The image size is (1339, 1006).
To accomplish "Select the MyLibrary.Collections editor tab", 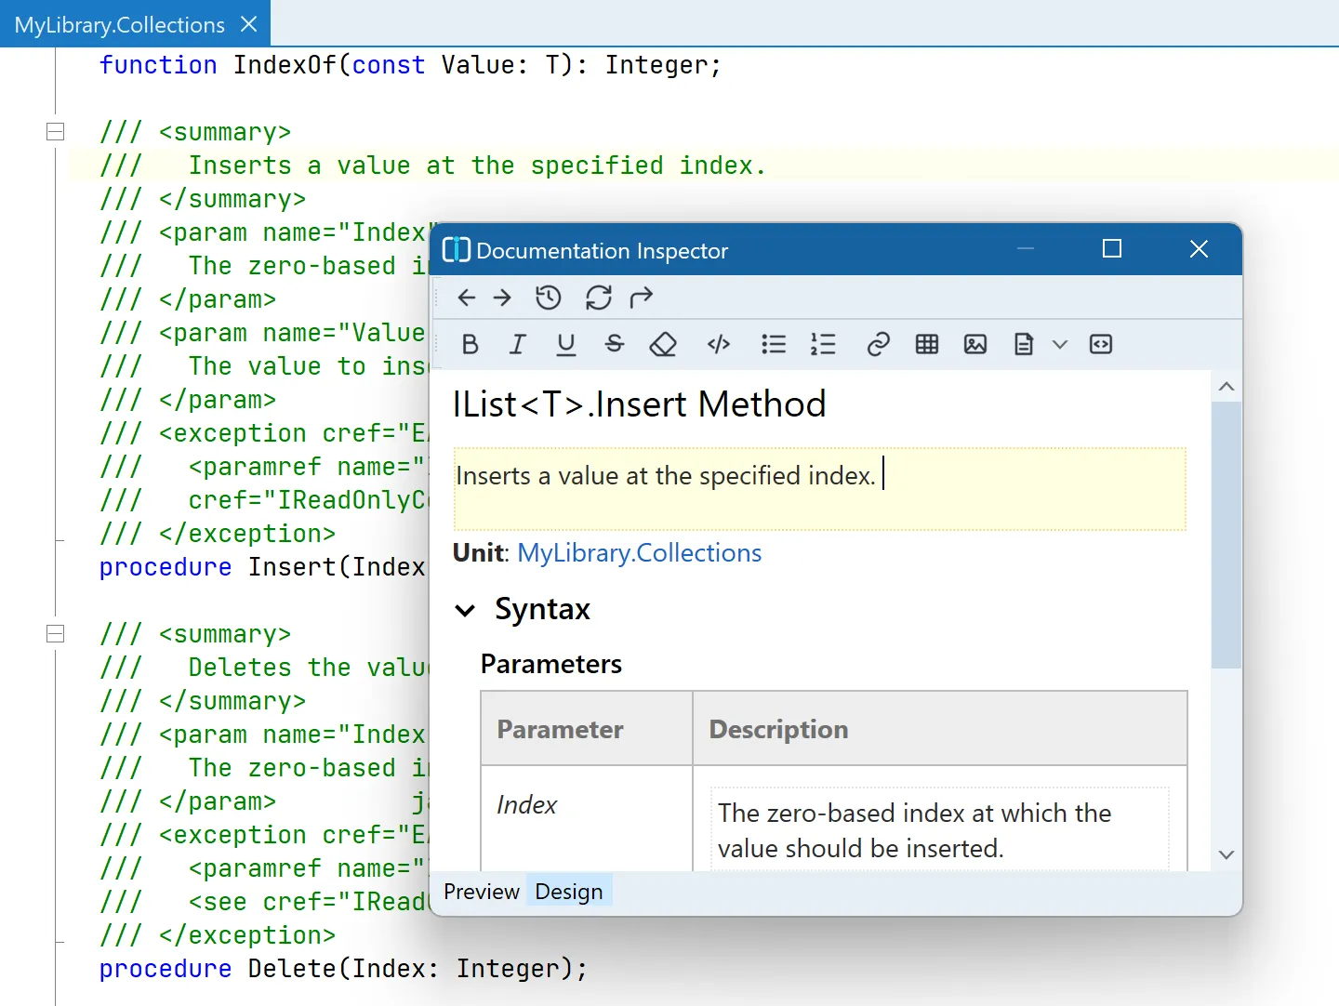I will coord(120,24).
